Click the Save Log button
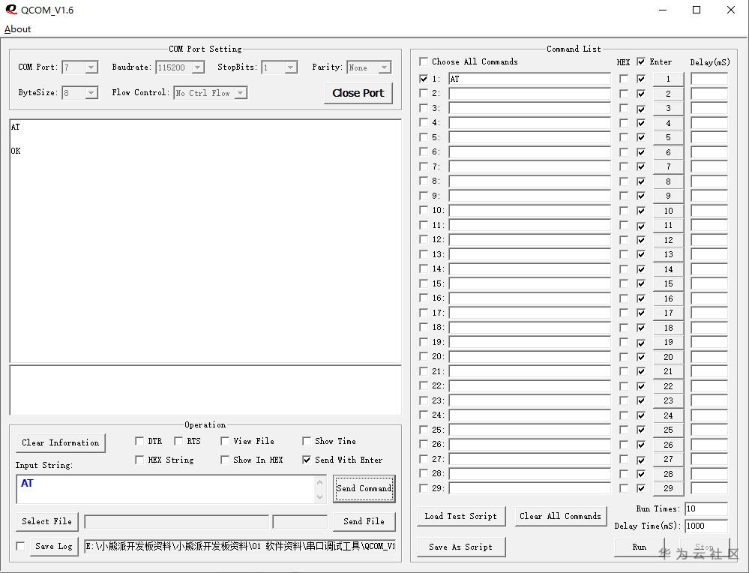The image size is (749, 573). pyautogui.click(x=53, y=546)
